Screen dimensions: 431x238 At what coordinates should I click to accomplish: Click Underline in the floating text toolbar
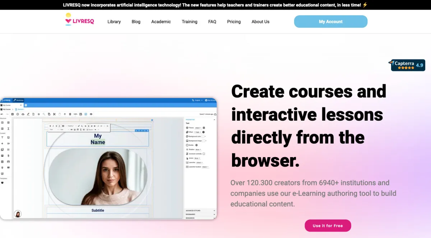point(56,126)
